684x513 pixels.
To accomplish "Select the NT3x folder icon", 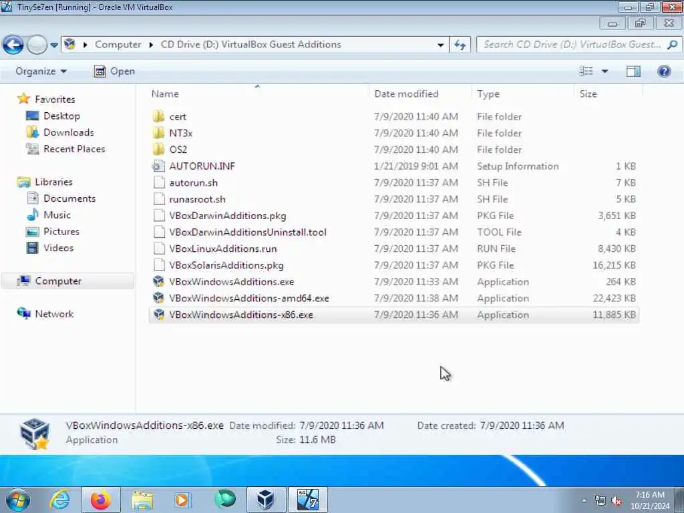I will (x=159, y=133).
